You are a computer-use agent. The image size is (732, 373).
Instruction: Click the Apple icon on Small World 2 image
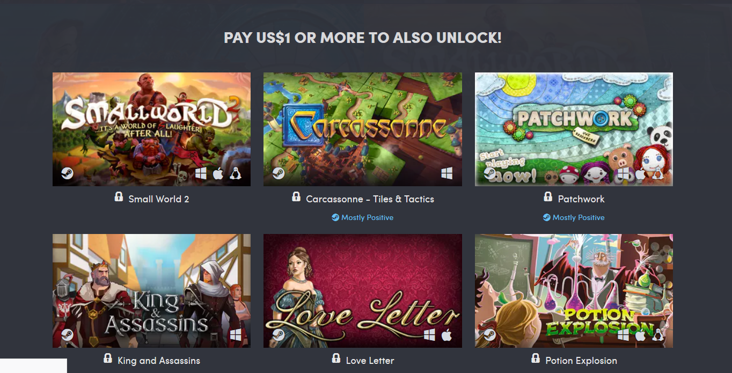click(x=218, y=173)
